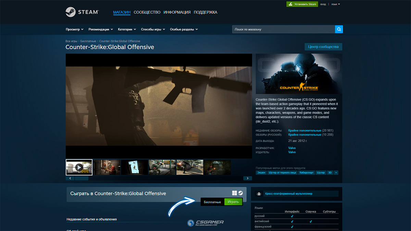The height and width of the screenshot is (231, 411).
Task: Select the Шутер tag
Action: point(321,173)
